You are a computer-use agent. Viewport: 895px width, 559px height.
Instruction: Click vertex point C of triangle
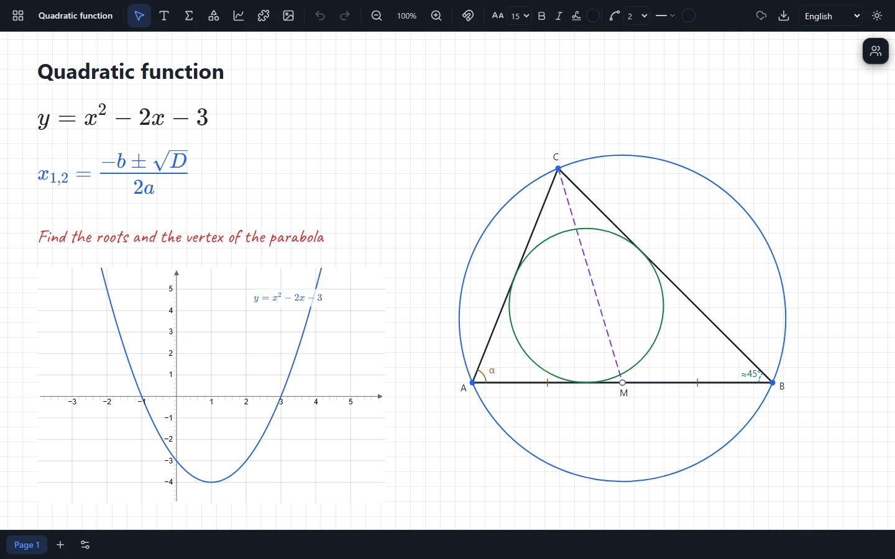tap(558, 168)
